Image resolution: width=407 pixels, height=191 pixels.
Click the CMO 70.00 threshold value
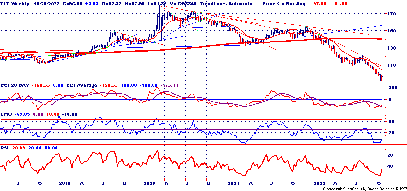click(53, 114)
